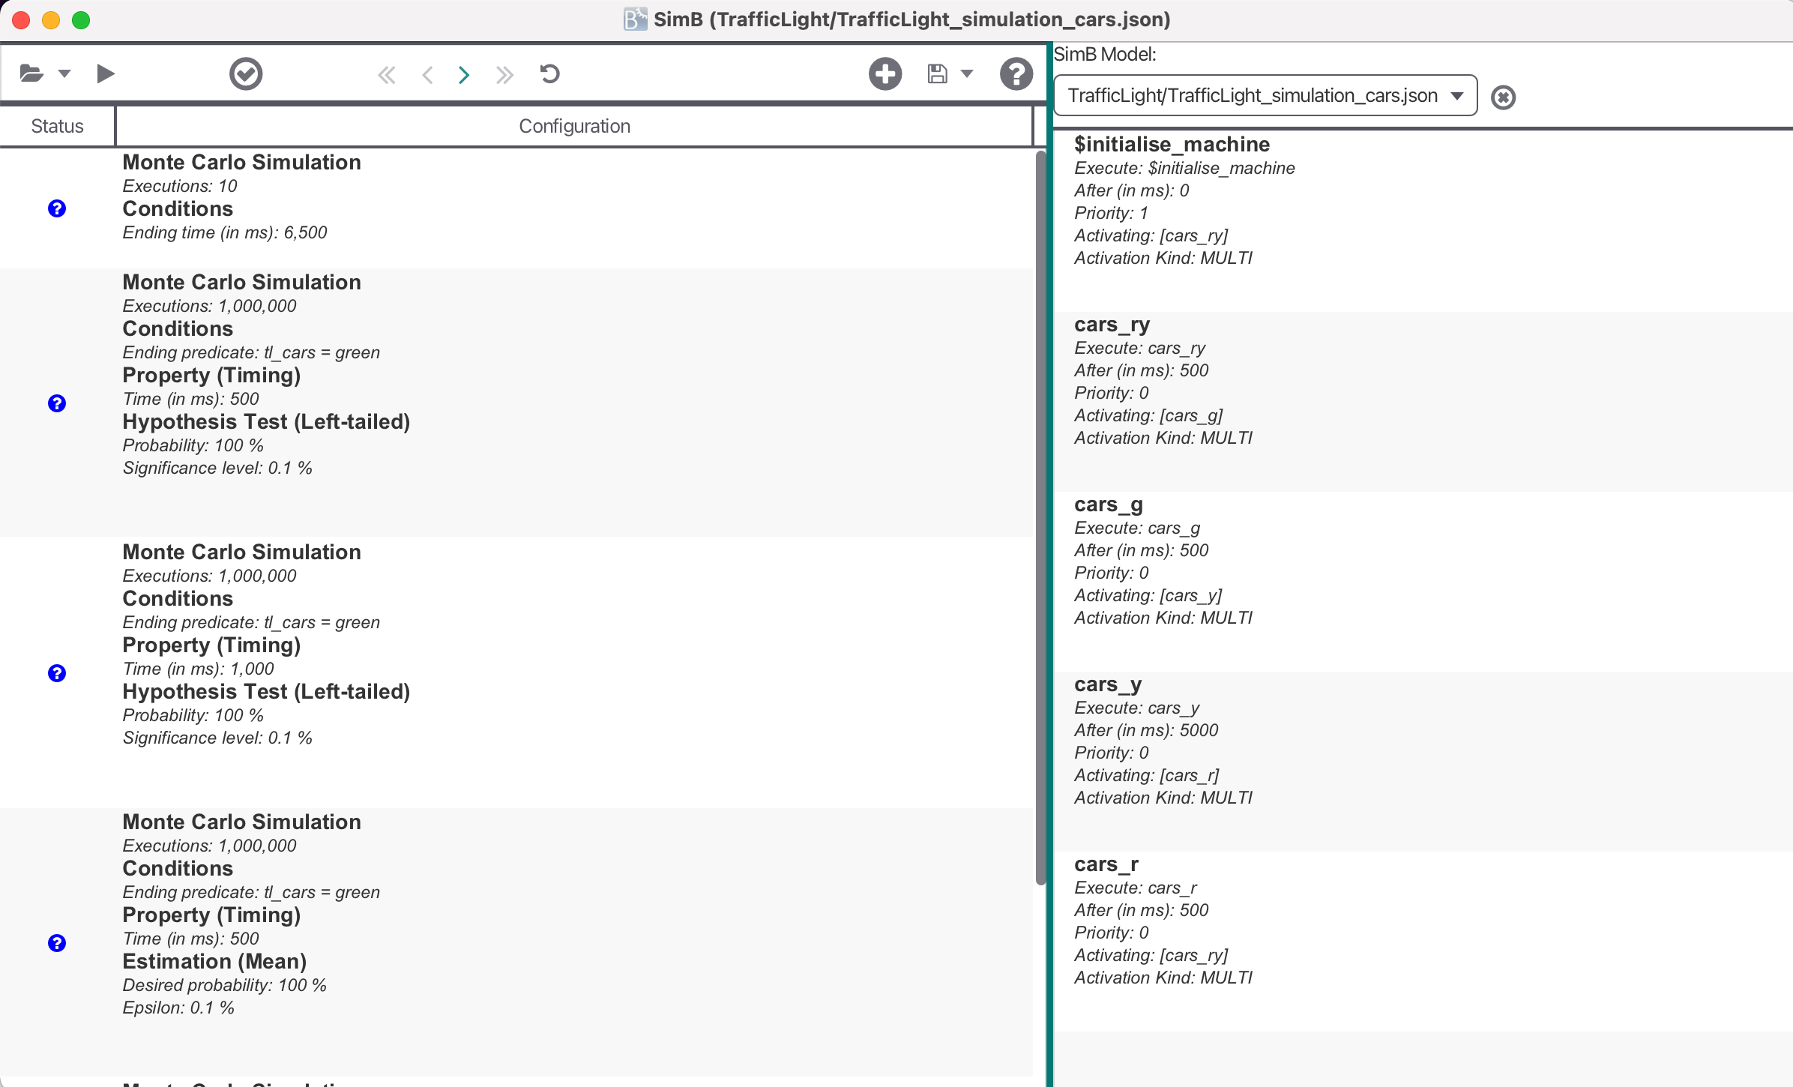Expand the save options dropdown arrow
The image size is (1793, 1087).
[967, 73]
